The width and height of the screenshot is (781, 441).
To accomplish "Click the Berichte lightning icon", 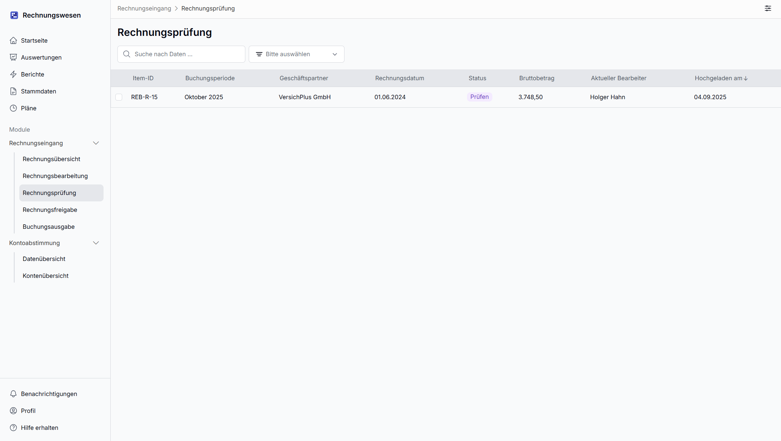I will [13, 74].
